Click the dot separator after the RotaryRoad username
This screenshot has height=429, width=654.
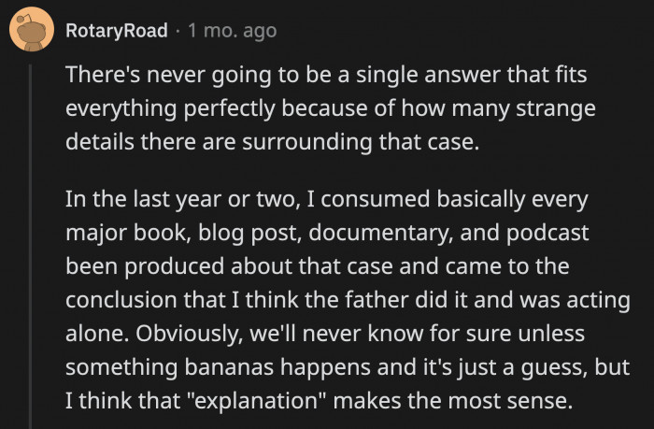(178, 31)
